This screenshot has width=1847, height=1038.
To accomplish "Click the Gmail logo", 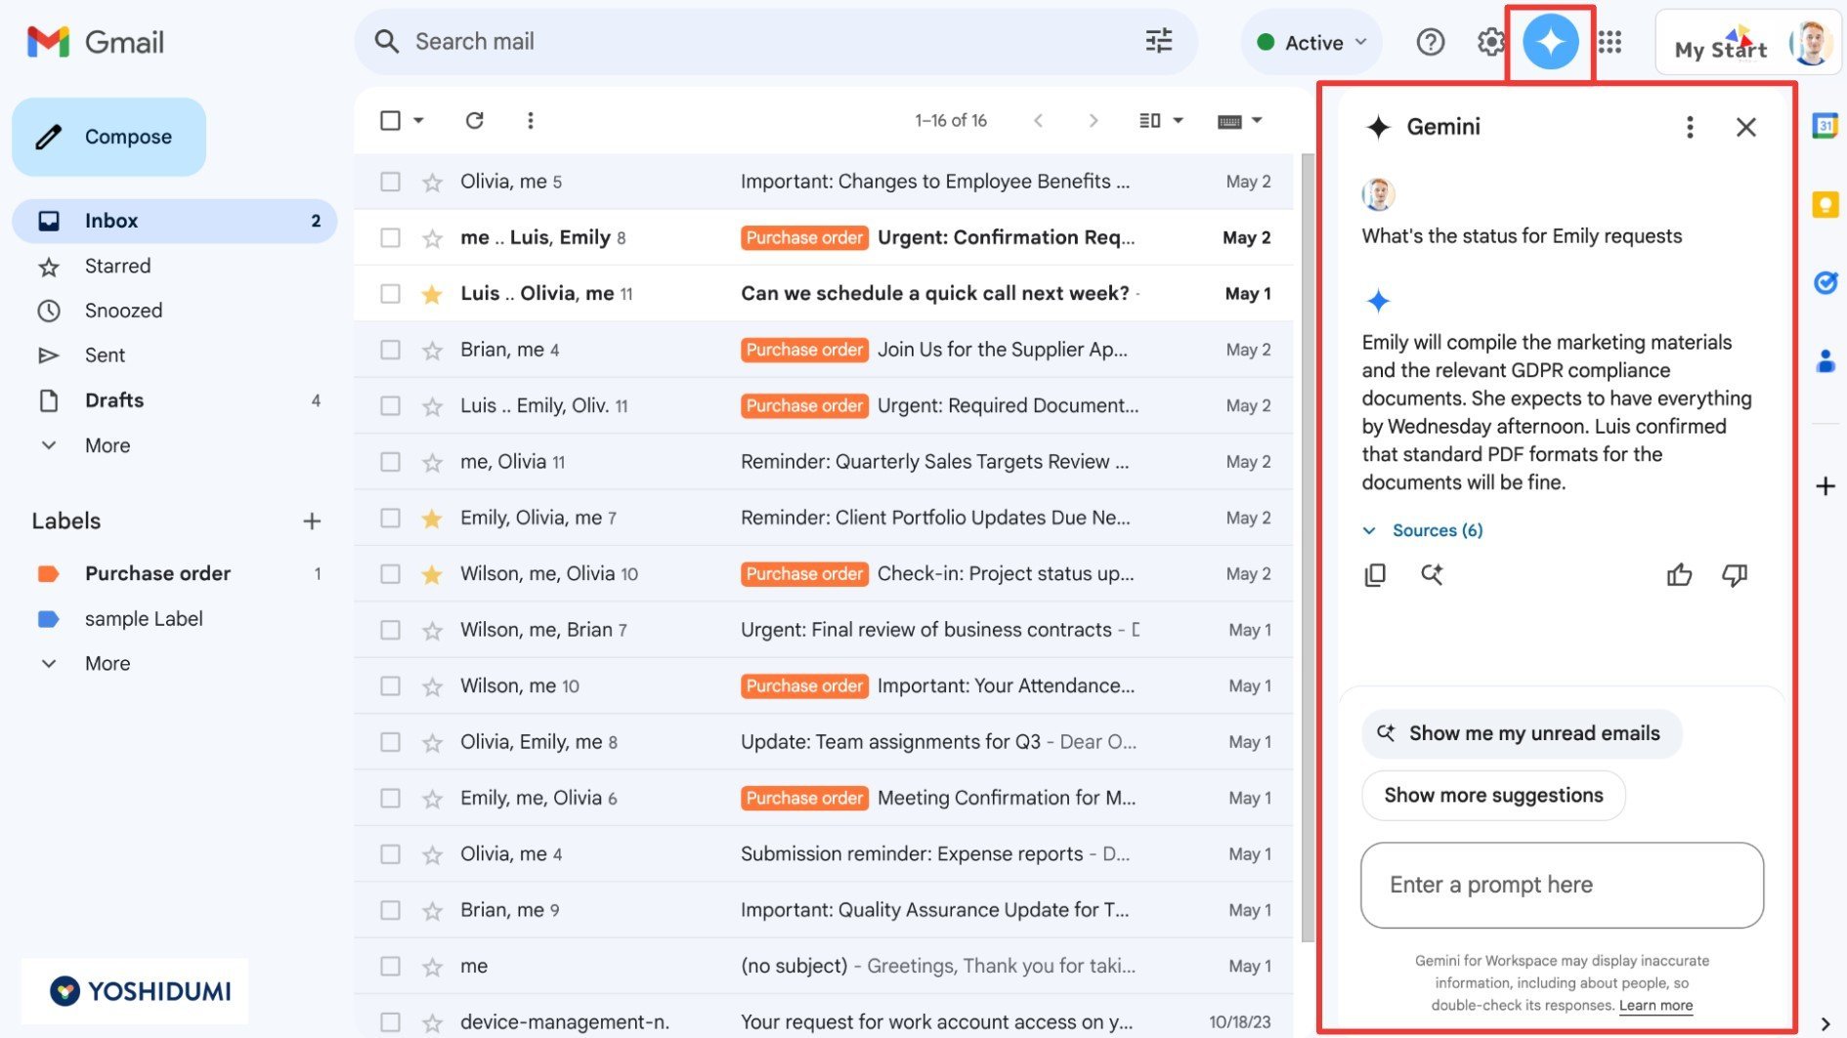I will click(96, 42).
